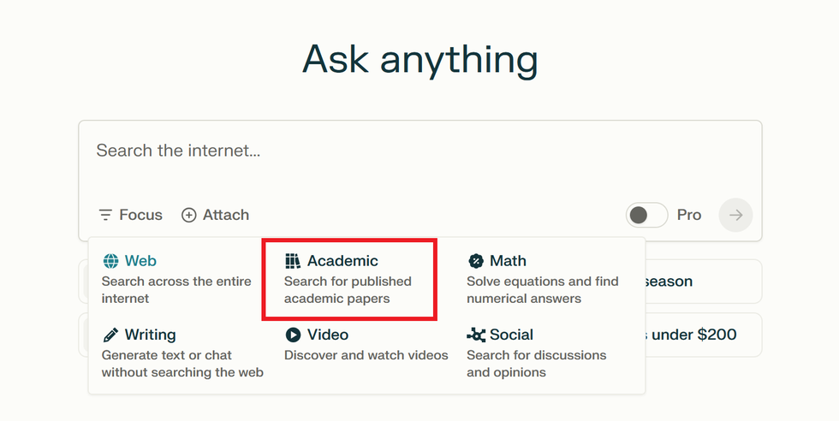The width and height of the screenshot is (839, 421).
Task: Pick Writing mode without web search
Action: pos(181,353)
